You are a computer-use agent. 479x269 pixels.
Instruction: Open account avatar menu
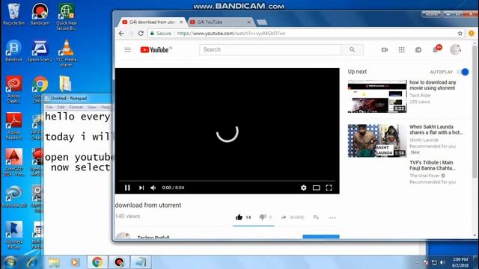click(x=455, y=50)
